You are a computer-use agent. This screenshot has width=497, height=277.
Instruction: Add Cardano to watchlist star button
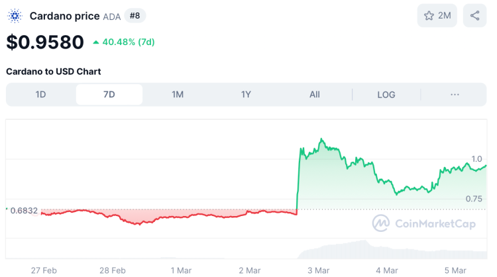coord(437,15)
